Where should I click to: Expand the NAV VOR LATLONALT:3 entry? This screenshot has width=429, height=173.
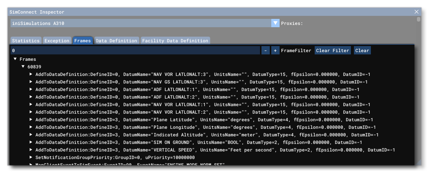click(31, 74)
